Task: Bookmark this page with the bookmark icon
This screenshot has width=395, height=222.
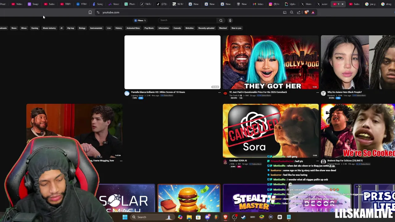Action: (x=90, y=12)
